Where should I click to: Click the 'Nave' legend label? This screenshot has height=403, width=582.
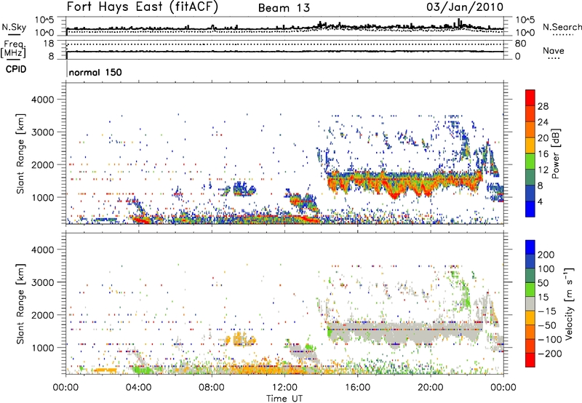click(x=554, y=50)
